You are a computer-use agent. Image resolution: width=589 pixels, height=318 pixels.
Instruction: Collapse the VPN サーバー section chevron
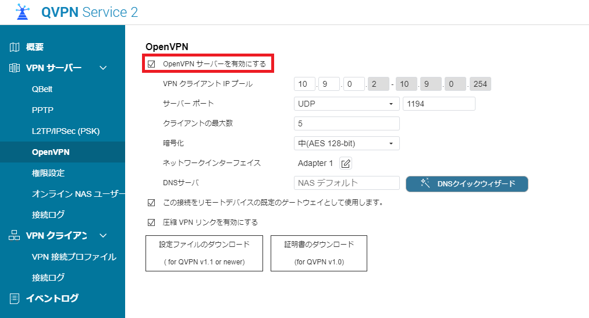pyautogui.click(x=103, y=68)
